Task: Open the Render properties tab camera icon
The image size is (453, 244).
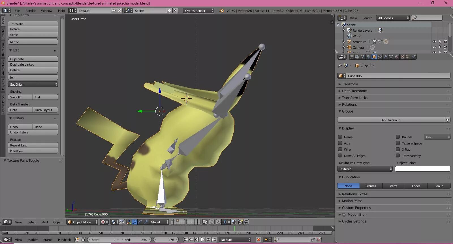Action: click(x=352, y=57)
